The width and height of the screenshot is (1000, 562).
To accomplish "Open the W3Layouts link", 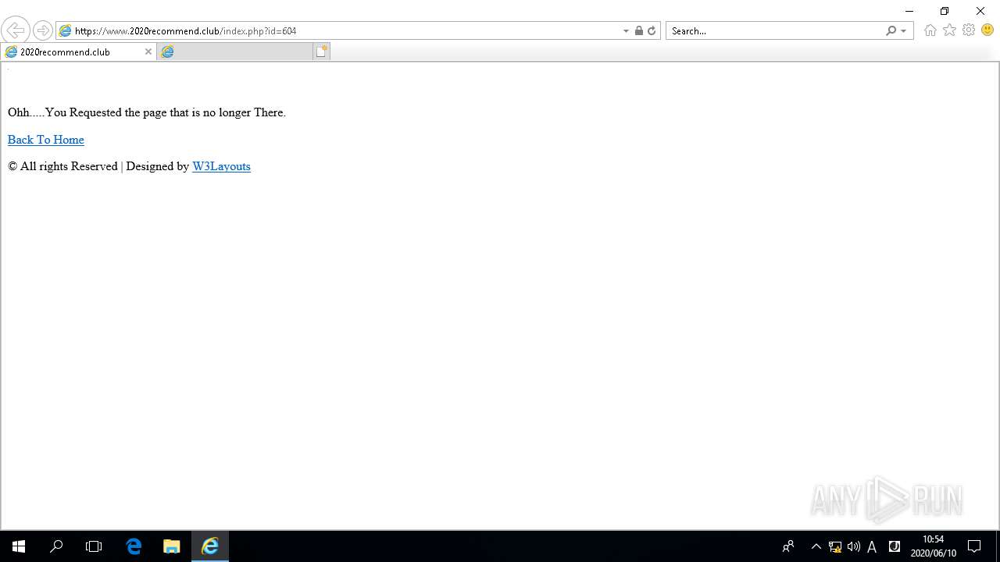I will [221, 166].
